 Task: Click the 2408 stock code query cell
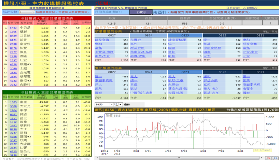point(141,12)
